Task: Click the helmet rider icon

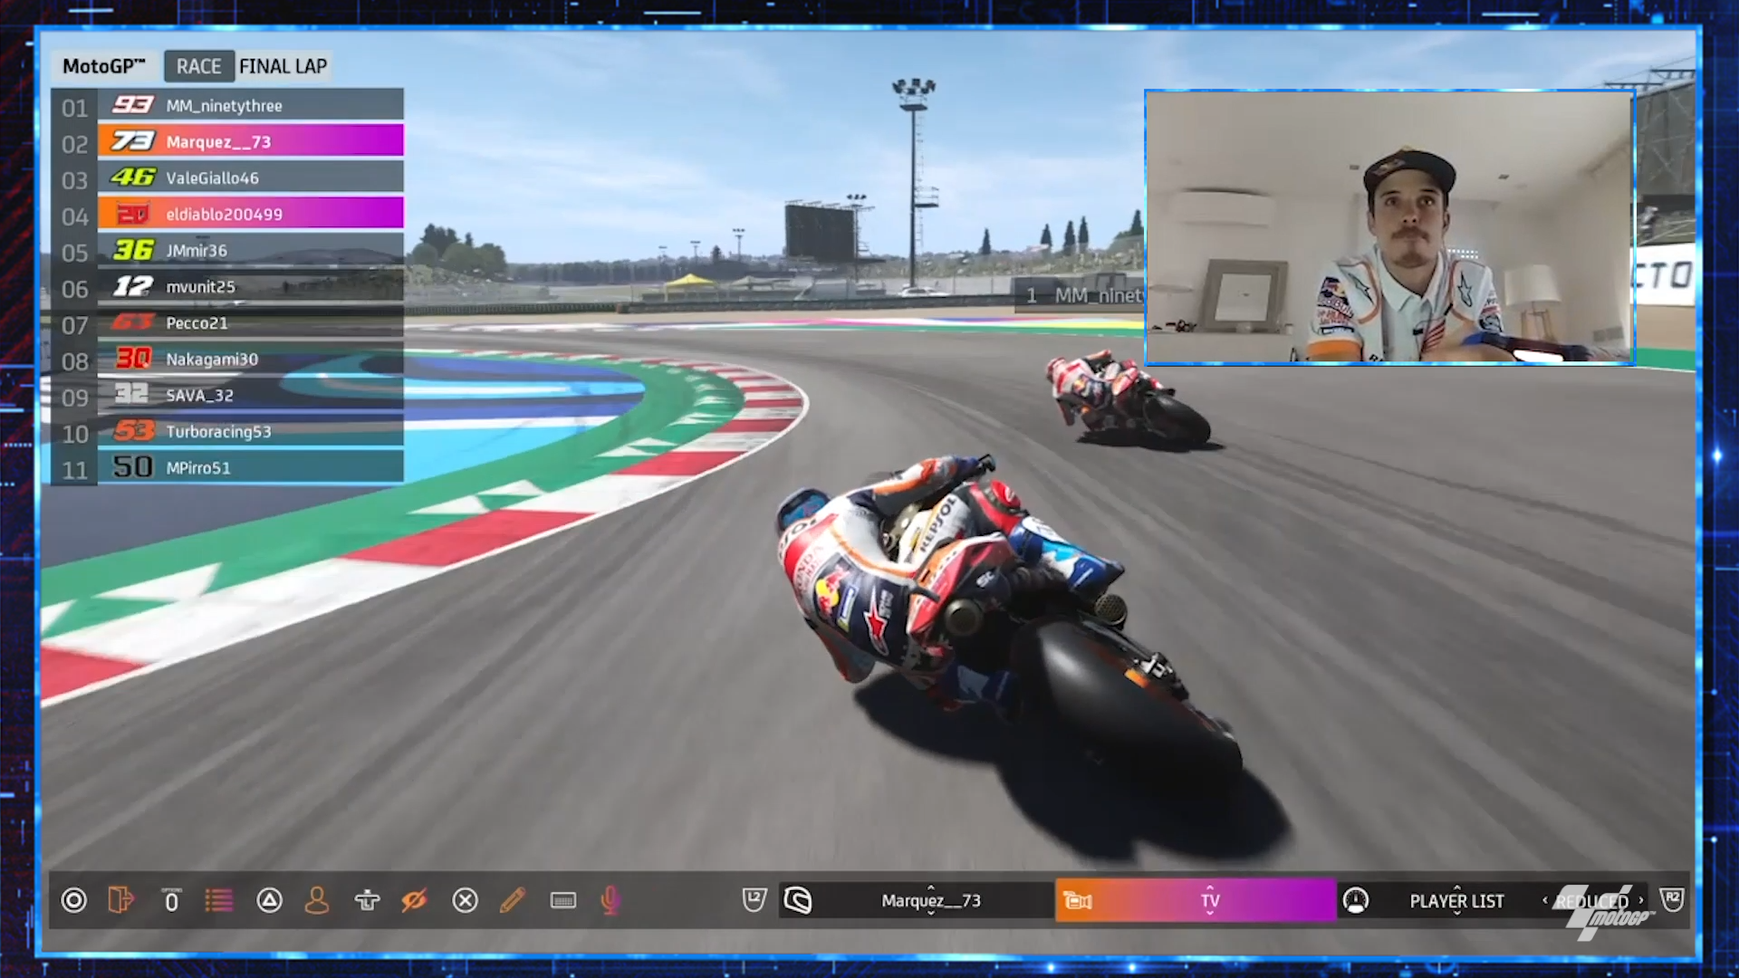Action: click(x=798, y=900)
